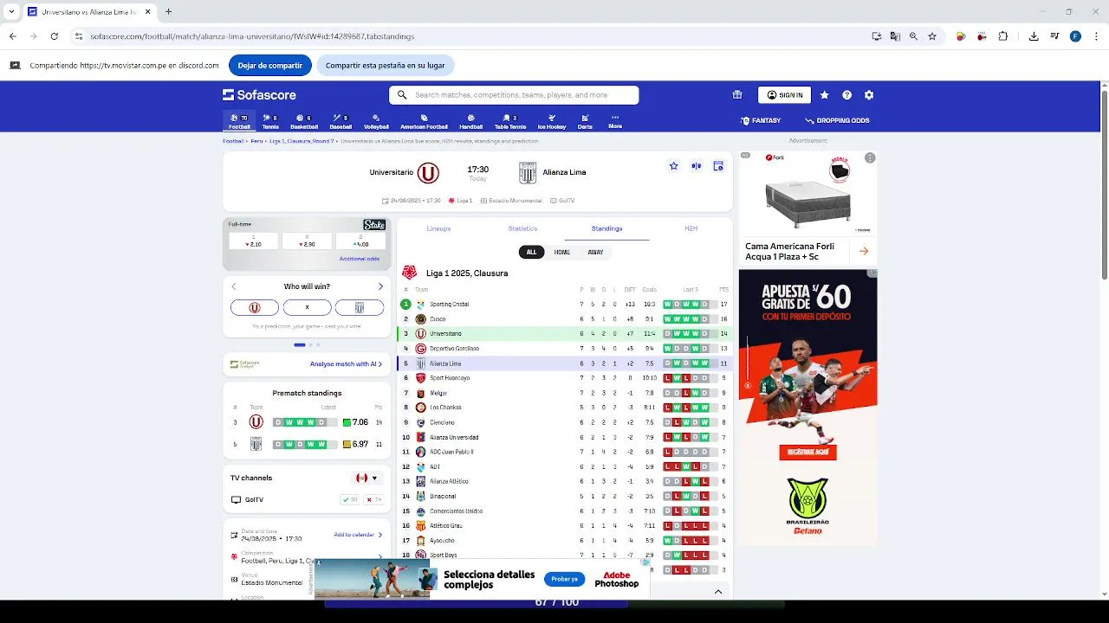Click the Sofascore logo
This screenshot has width=1109, height=623.
point(259,95)
